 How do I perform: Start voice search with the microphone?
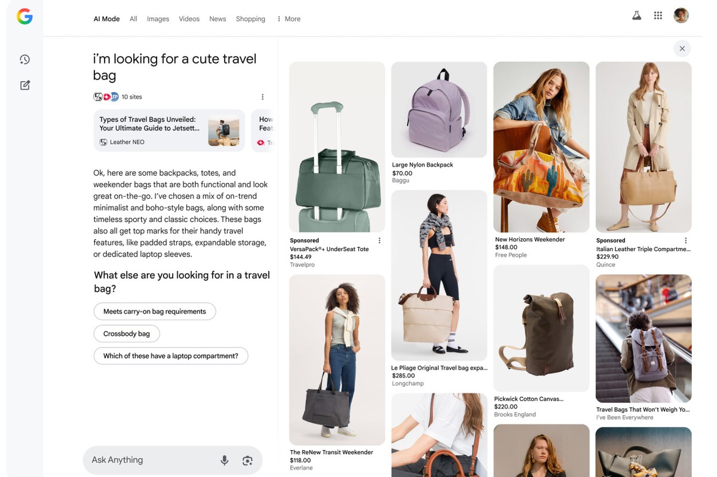point(224,460)
